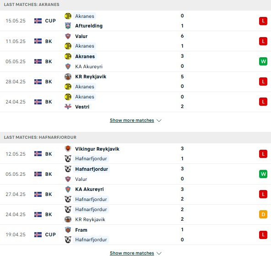The width and height of the screenshot is (271, 261).
Task: Open the 24.04.25 Akranes vs Vestri match row
Action: [135, 102]
